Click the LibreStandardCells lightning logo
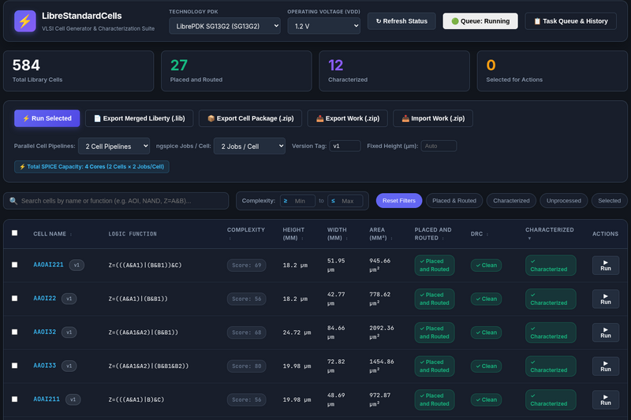 click(x=25, y=21)
